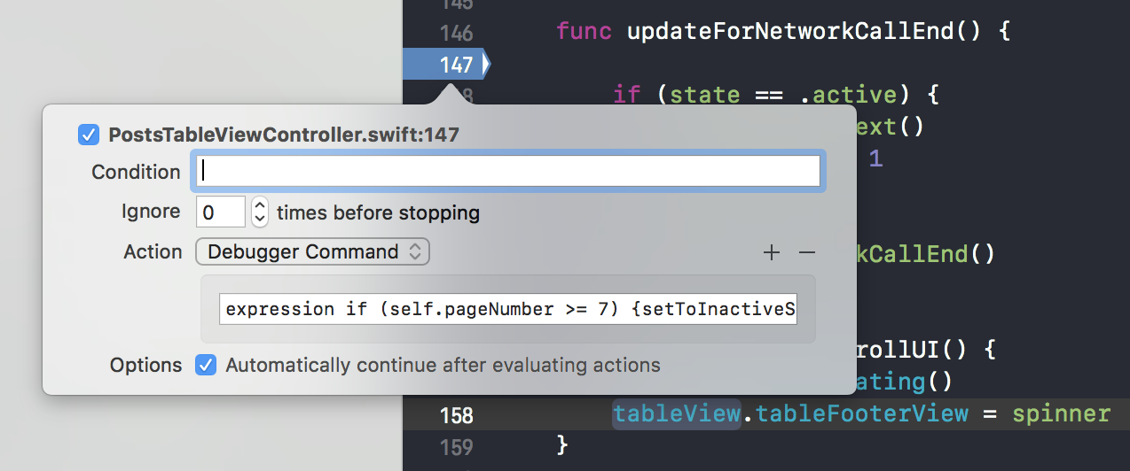
Task: Click the blue breakpoint marker on line 147
Action: [446, 65]
